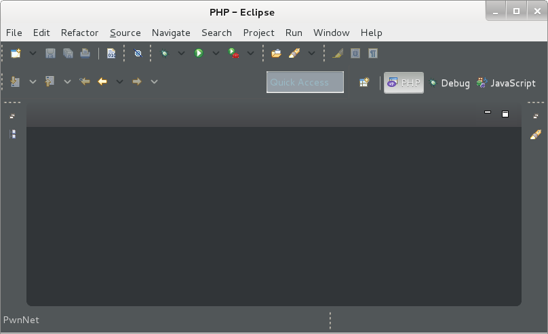
Task: Click the New wizard icon
Action: tap(16, 53)
